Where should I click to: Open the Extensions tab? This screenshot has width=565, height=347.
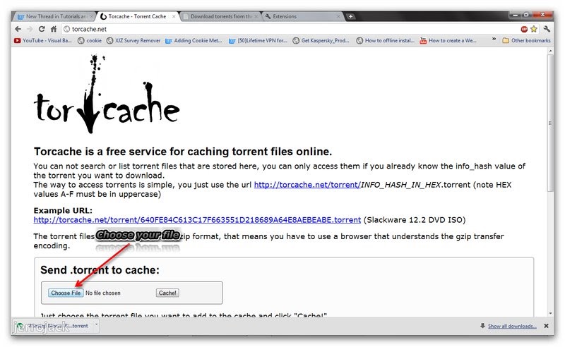[303, 16]
